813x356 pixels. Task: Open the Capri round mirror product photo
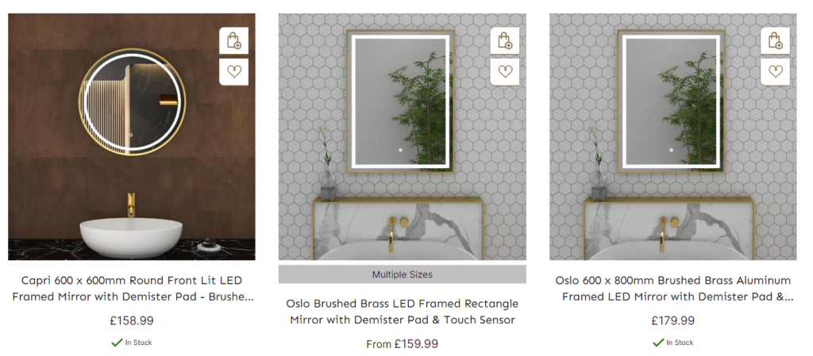(x=132, y=136)
